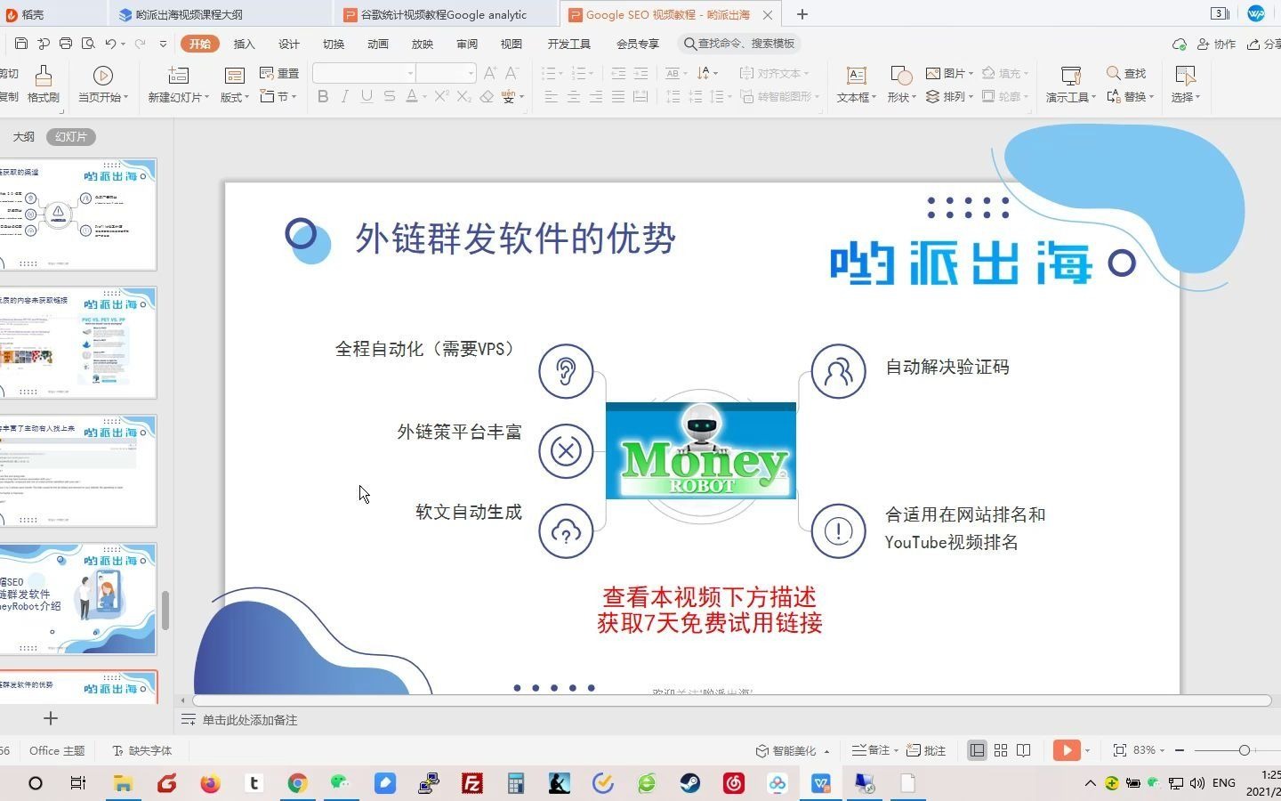Click the Picture (图片) insert icon
1281x801 pixels.
point(948,73)
